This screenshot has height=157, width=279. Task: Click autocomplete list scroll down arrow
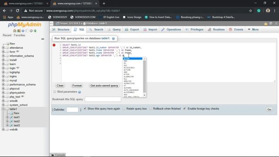point(144,95)
